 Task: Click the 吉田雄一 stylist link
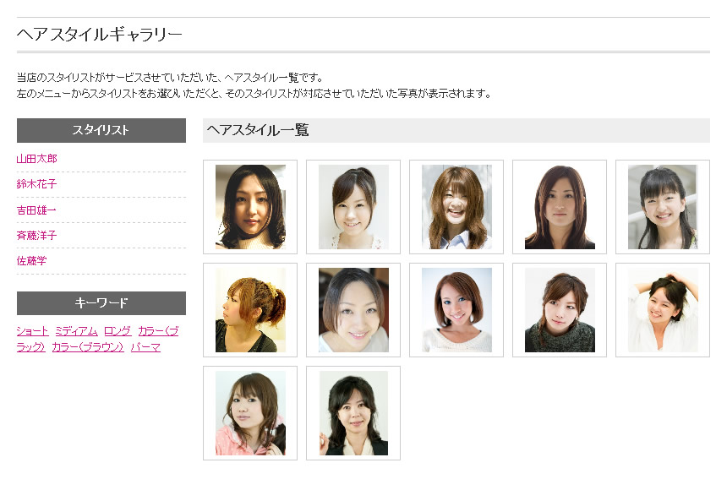coord(37,210)
